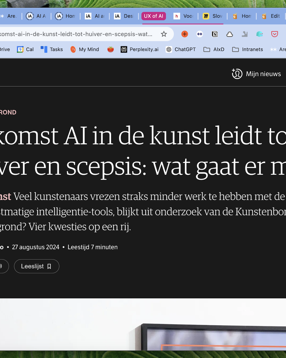Click the blue double-asterisk extension icon
This screenshot has width=286, height=358.
coord(200,34)
